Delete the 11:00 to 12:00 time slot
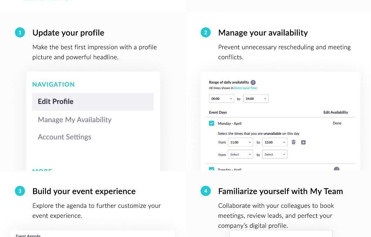 (x=294, y=142)
